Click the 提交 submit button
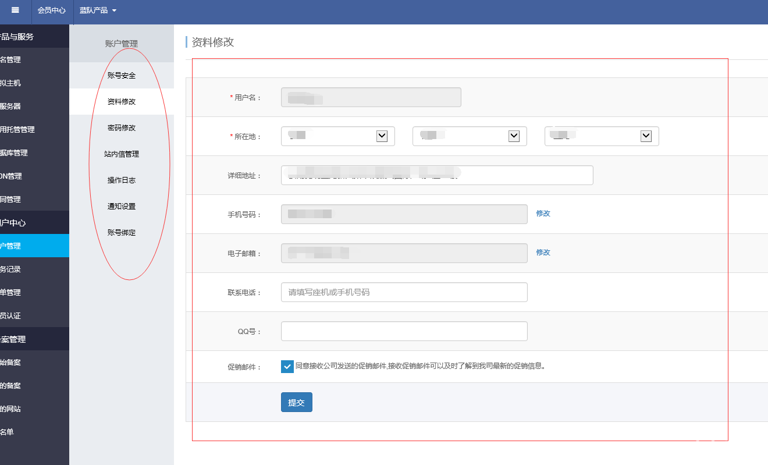 [x=296, y=402]
